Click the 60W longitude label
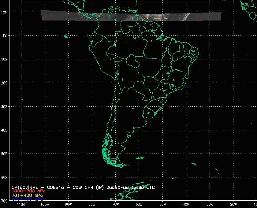Screen dimensions: 257x208 [x=139, y=204]
